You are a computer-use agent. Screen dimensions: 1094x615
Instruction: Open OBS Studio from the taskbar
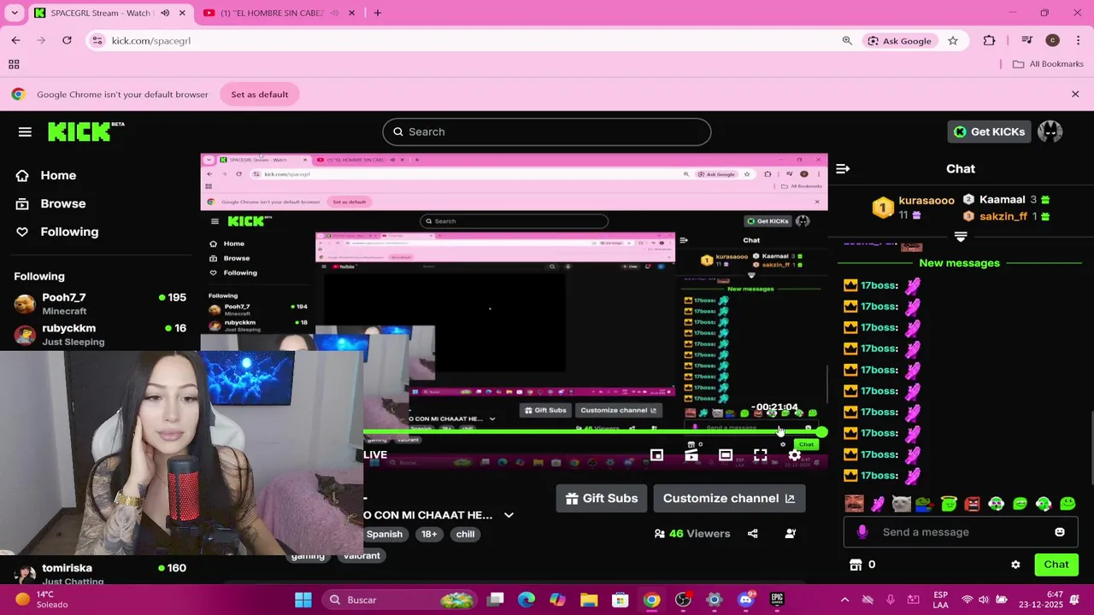tap(683, 600)
